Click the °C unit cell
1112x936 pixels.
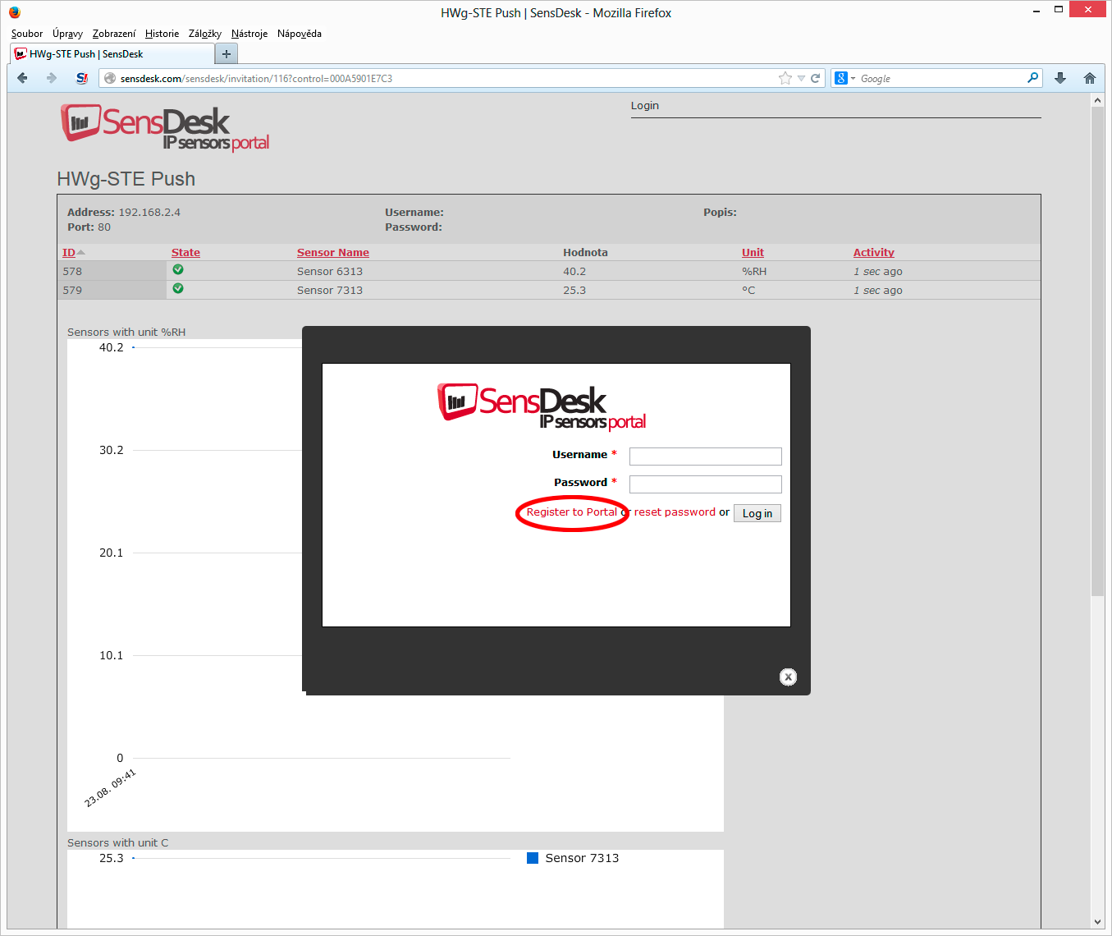click(x=748, y=290)
